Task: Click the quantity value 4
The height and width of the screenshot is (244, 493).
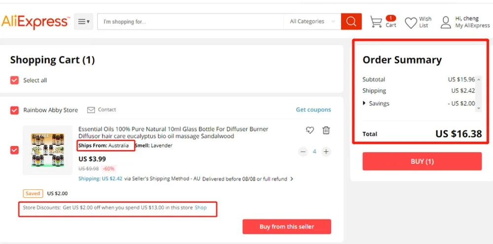Action: tap(315, 151)
